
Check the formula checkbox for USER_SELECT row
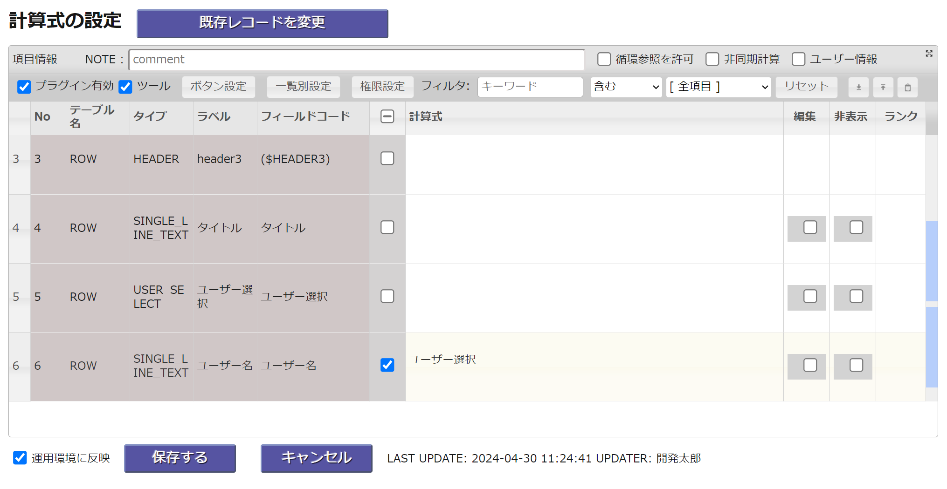[x=387, y=296]
